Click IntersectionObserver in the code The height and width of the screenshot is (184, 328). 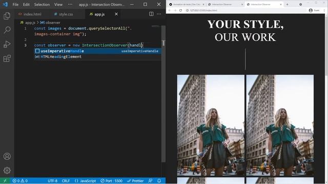pos(105,45)
